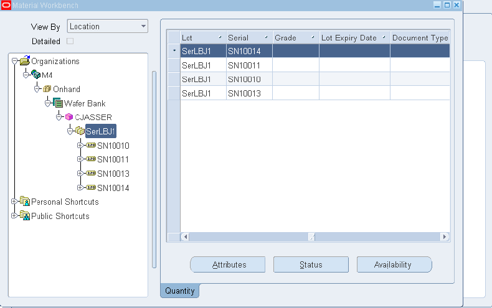Image resolution: width=492 pixels, height=308 pixels.
Task: Click the M4 organization icon
Action: [x=35, y=75]
